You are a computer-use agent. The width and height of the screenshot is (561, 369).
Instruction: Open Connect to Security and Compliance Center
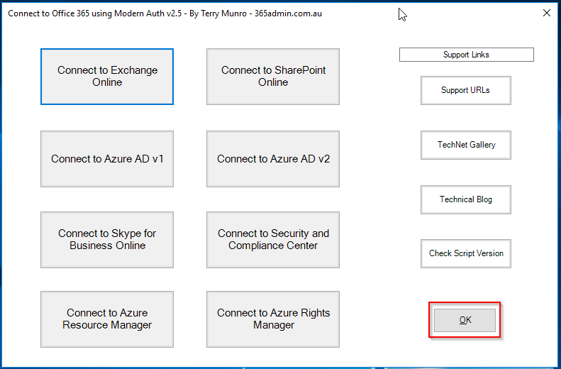(273, 240)
